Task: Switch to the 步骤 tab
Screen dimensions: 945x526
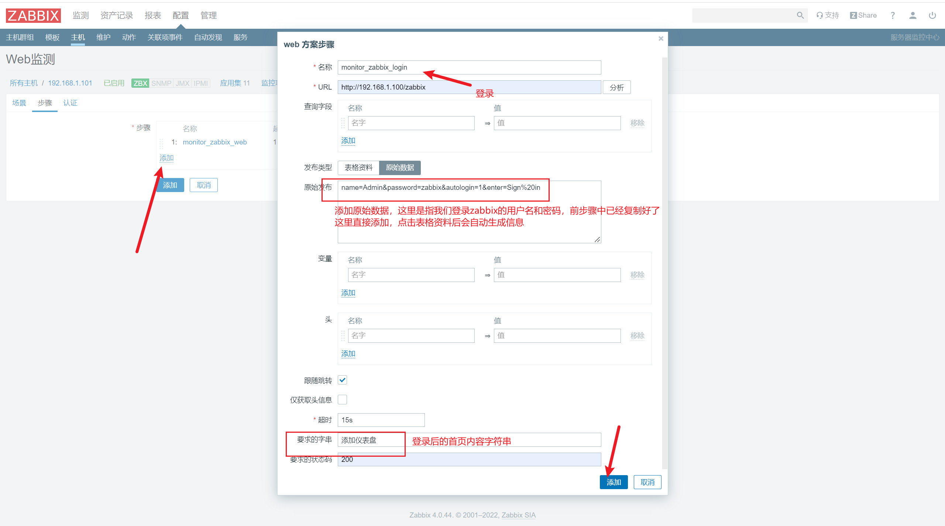Action: [45, 103]
